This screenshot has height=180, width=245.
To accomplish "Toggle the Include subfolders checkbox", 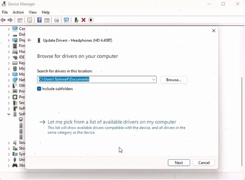I will click(x=39, y=89).
